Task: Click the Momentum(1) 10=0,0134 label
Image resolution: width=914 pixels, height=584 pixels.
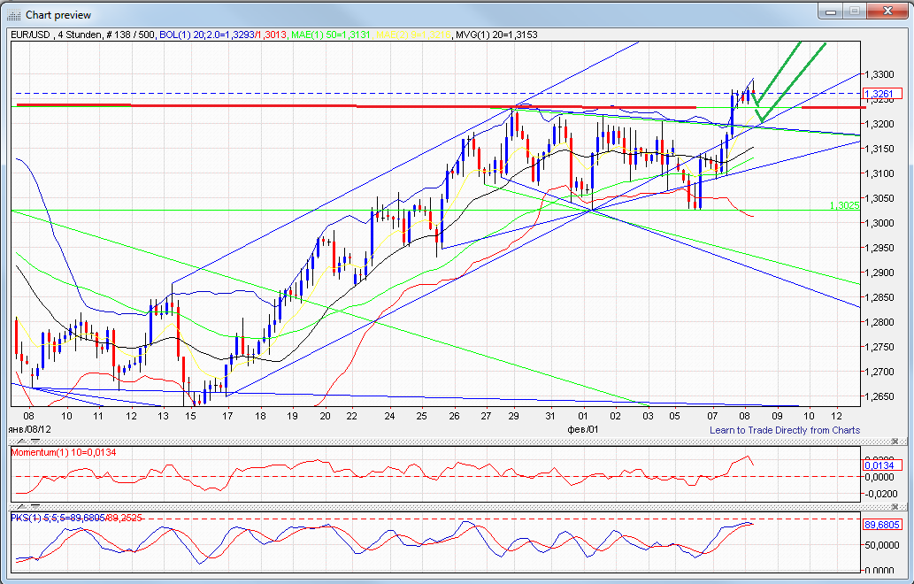Action: (x=62, y=453)
